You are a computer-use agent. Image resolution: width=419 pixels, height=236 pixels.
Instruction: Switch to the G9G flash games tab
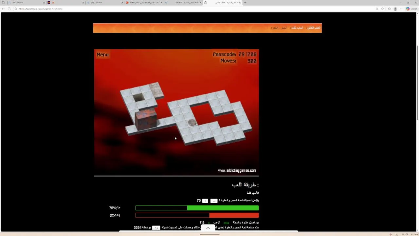click(144, 3)
